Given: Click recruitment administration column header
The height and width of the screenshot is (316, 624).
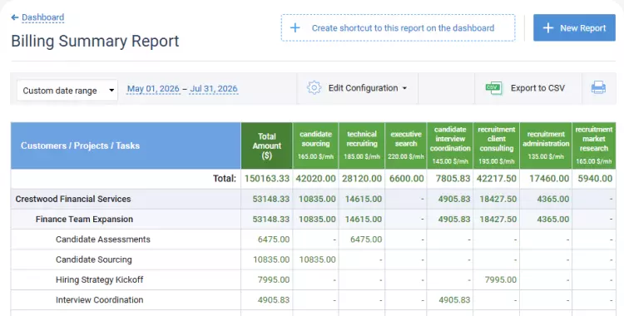Looking at the screenshot, I should [x=546, y=146].
